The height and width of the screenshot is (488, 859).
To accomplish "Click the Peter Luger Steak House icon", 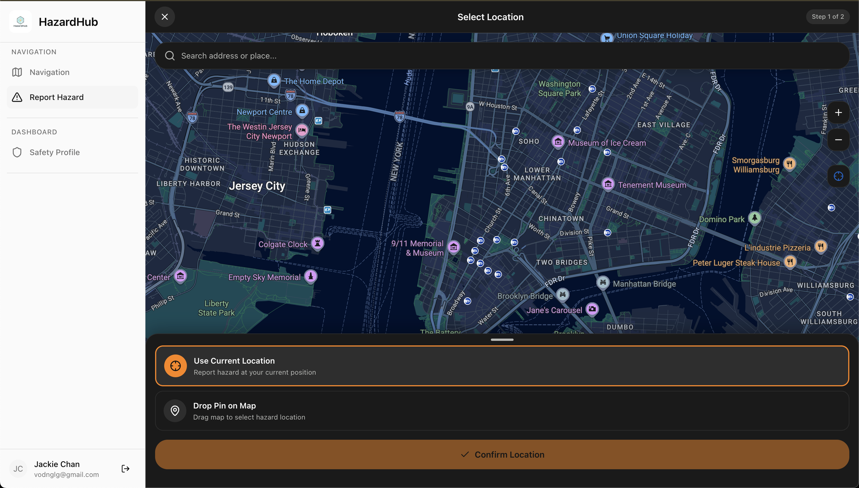I will pos(790,261).
